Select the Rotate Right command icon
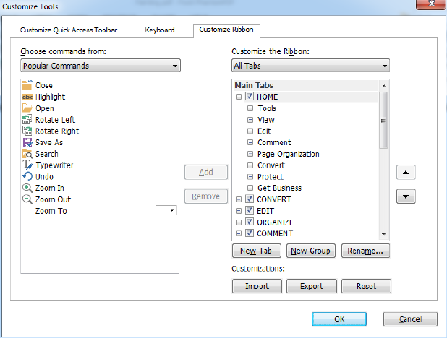447x338 pixels. pyautogui.click(x=27, y=131)
